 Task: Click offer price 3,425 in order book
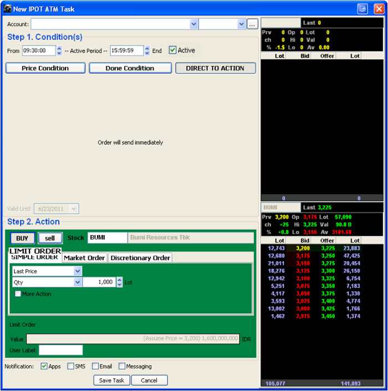[x=328, y=308]
